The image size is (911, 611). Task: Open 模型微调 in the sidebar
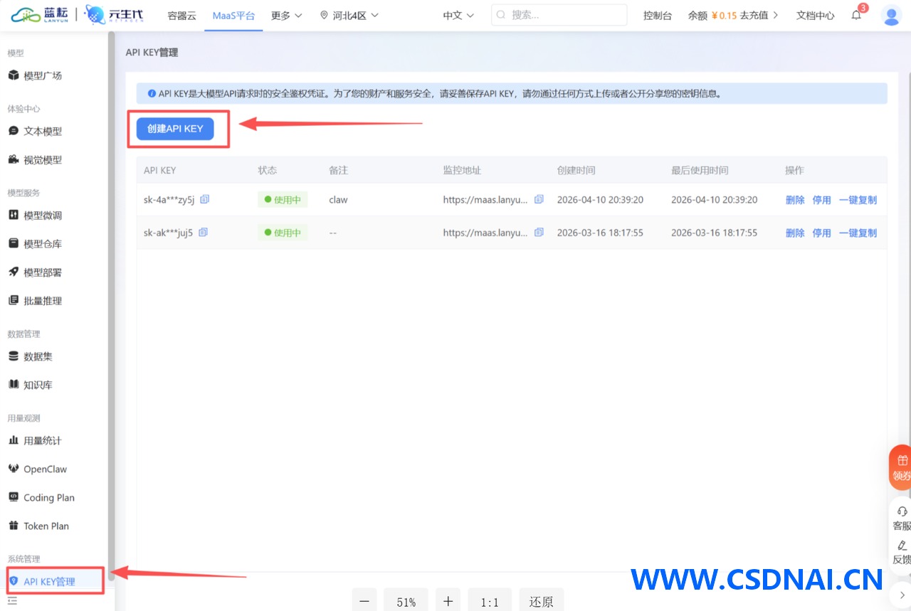click(x=43, y=216)
